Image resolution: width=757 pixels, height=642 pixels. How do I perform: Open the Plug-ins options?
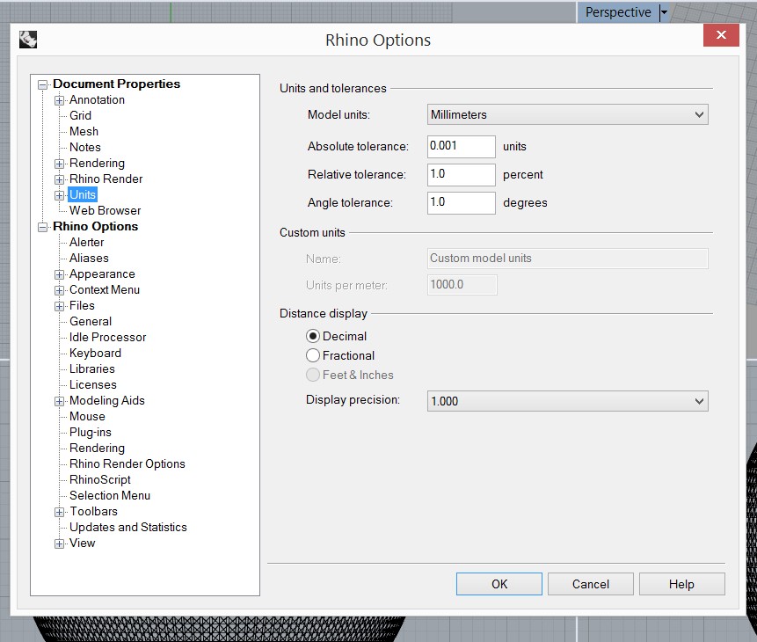91,433
